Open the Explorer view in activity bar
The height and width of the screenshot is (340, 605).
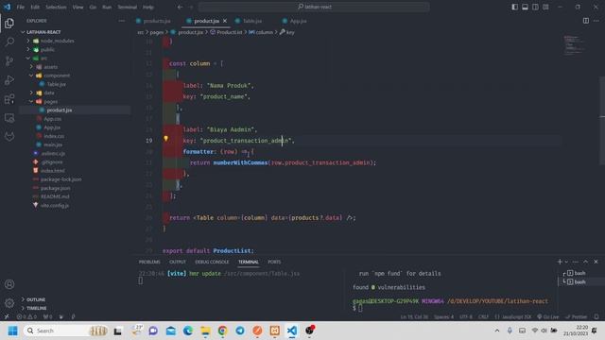9,23
